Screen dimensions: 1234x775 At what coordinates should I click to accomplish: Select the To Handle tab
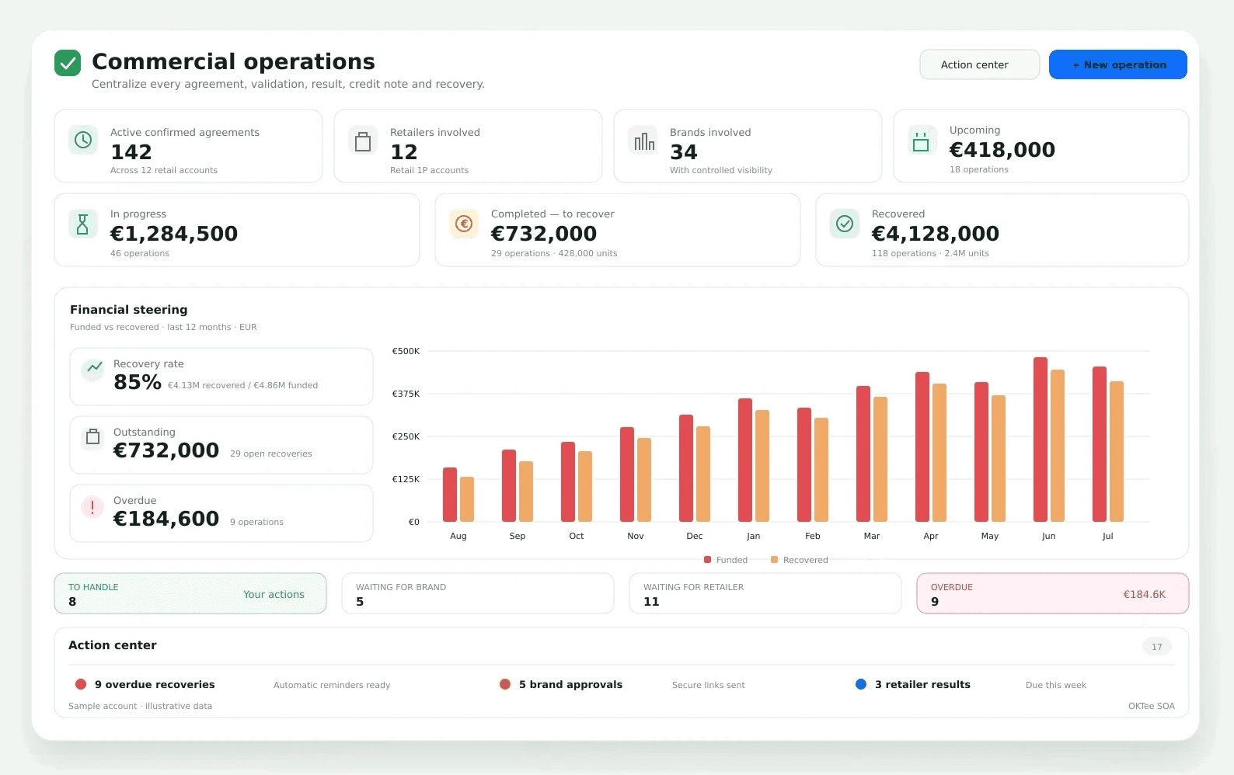pos(190,593)
